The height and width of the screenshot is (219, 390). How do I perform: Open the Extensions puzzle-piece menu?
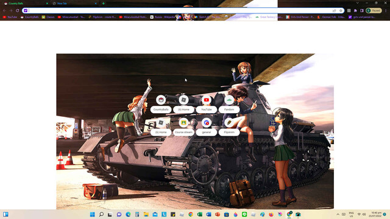pyautogui.click(x=355, y=11)
